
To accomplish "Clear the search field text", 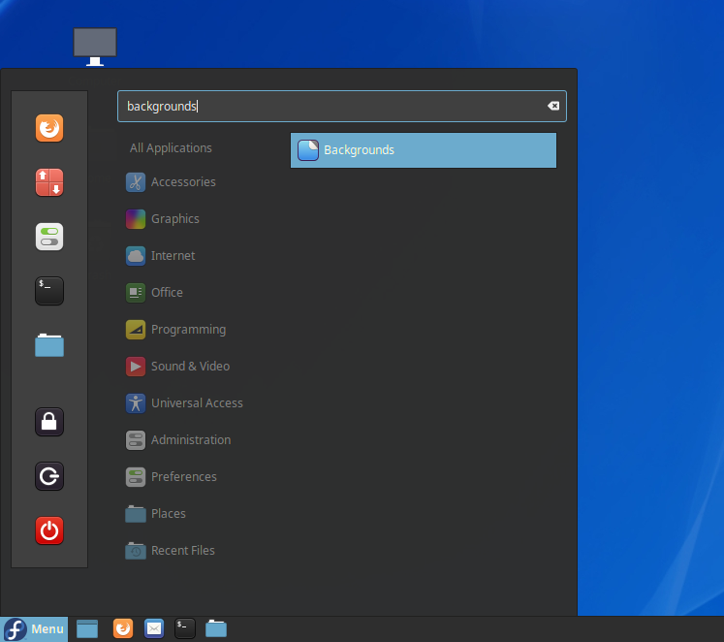I will [553, 107].
